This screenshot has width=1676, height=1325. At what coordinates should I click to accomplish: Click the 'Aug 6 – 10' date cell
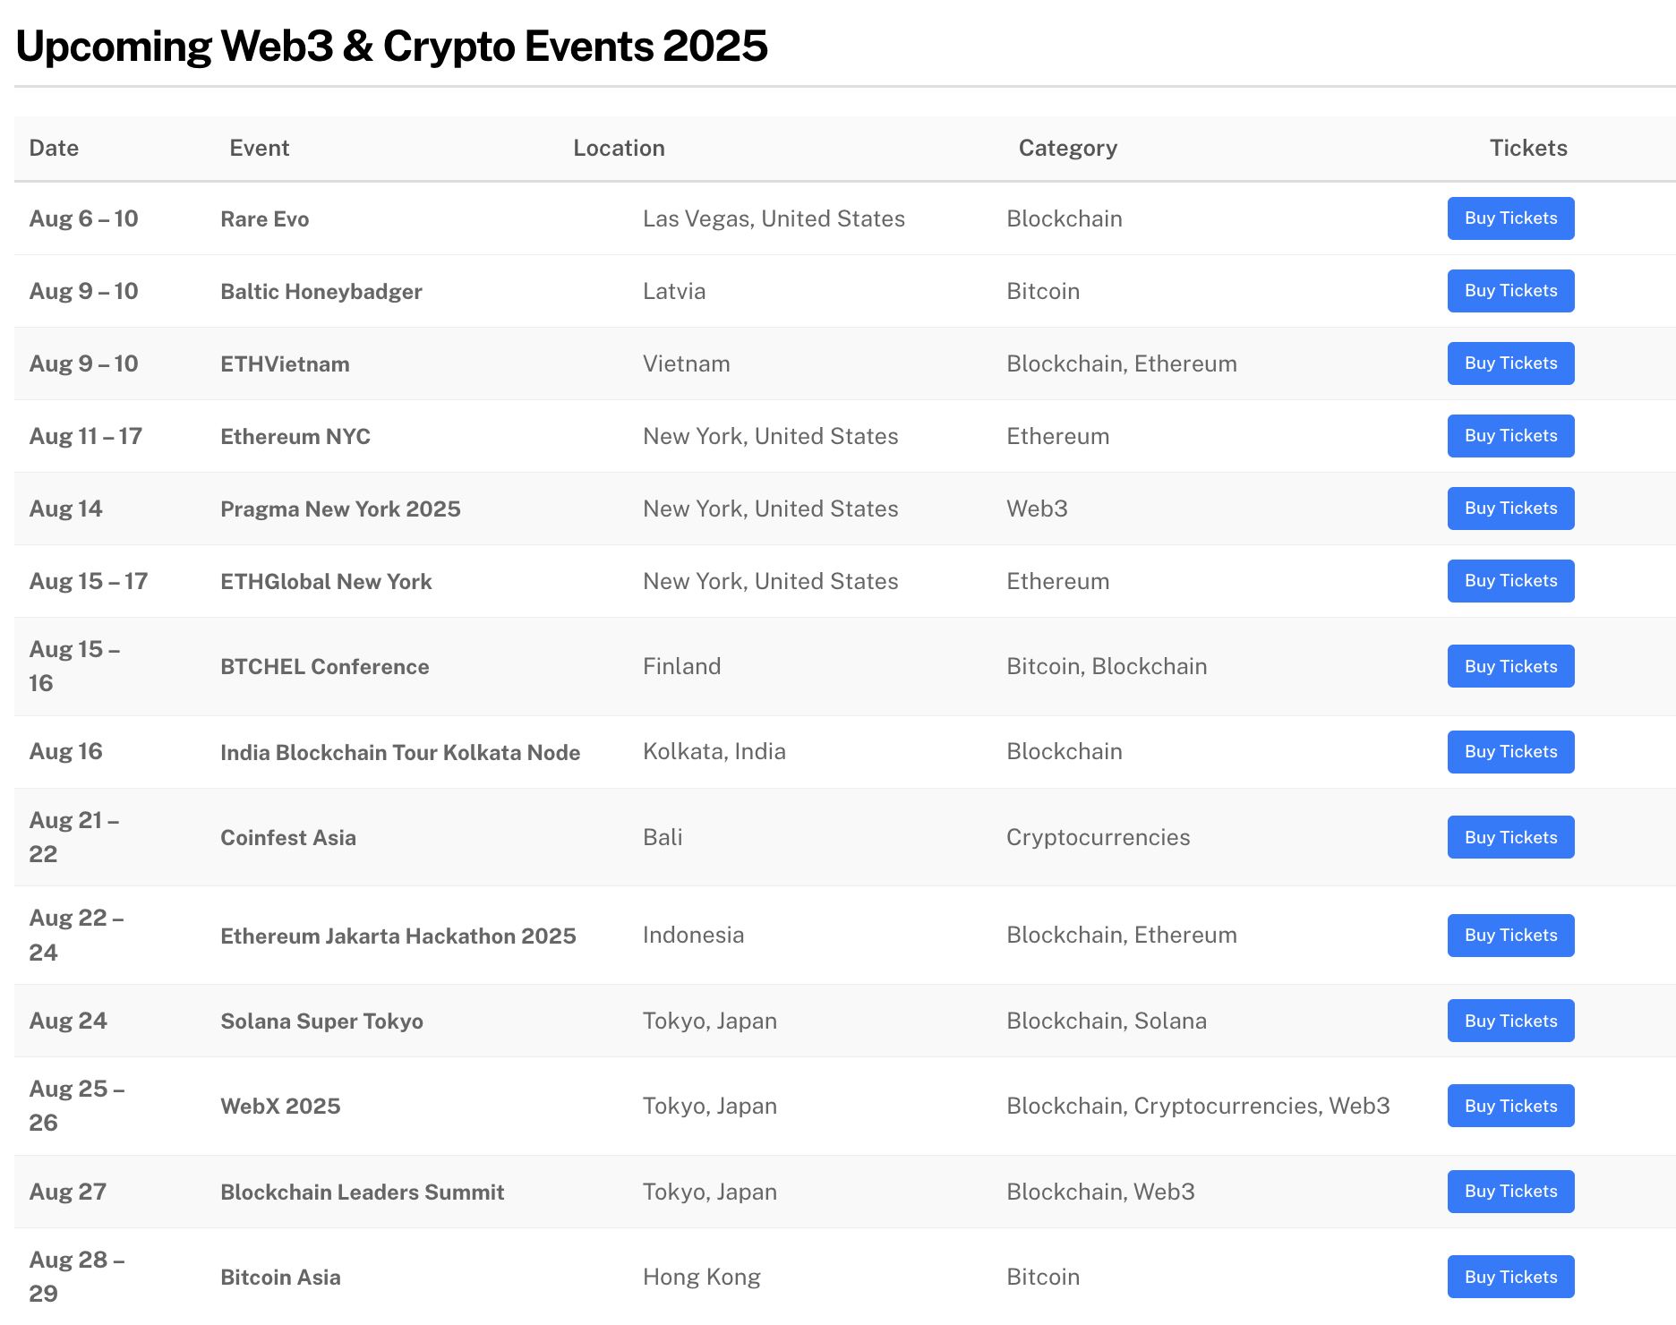[x=83, y=219]
